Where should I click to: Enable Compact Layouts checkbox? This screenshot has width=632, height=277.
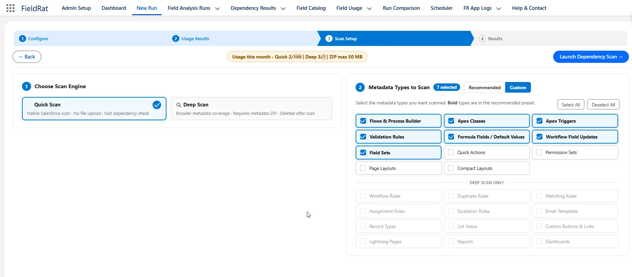click(451, 168)
